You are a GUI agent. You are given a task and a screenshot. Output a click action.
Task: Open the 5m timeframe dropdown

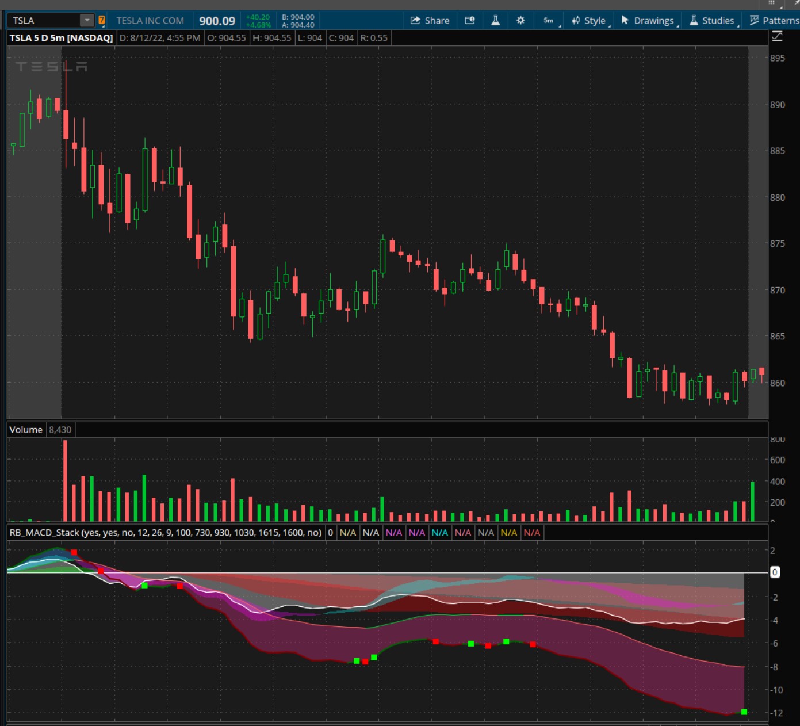[550, 21]
